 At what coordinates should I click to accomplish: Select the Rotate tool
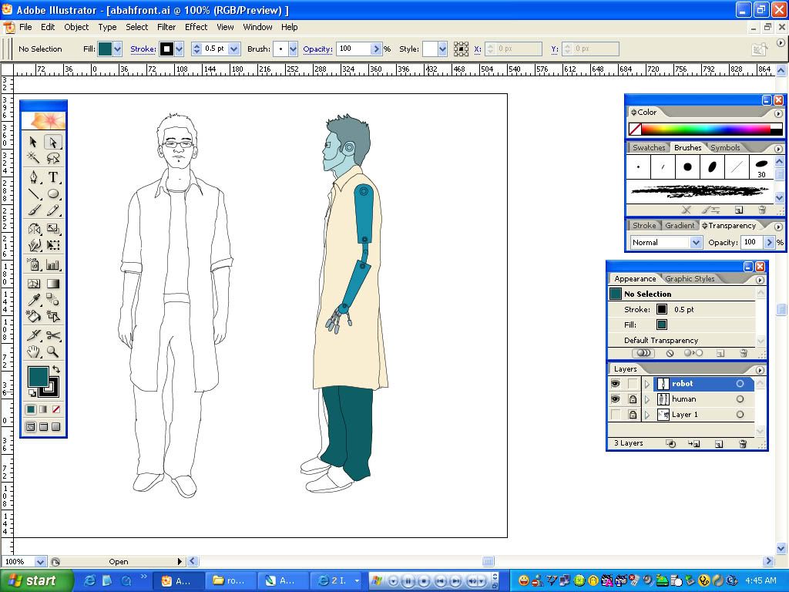click(x=33, y=228)
